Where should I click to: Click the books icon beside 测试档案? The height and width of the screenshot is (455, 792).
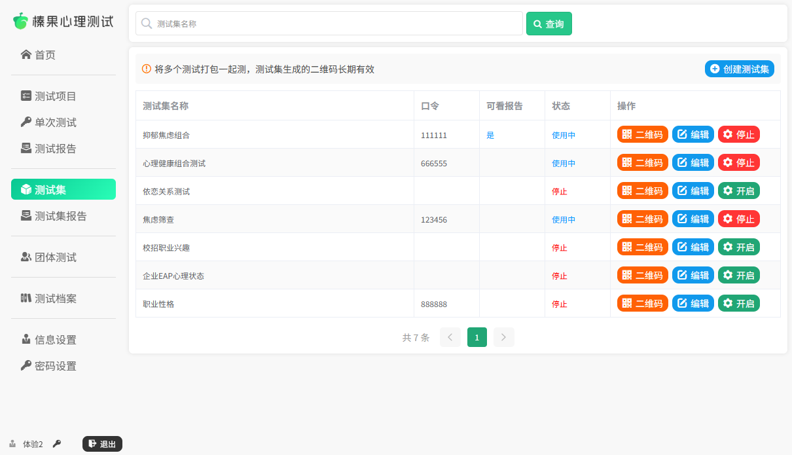26,298
